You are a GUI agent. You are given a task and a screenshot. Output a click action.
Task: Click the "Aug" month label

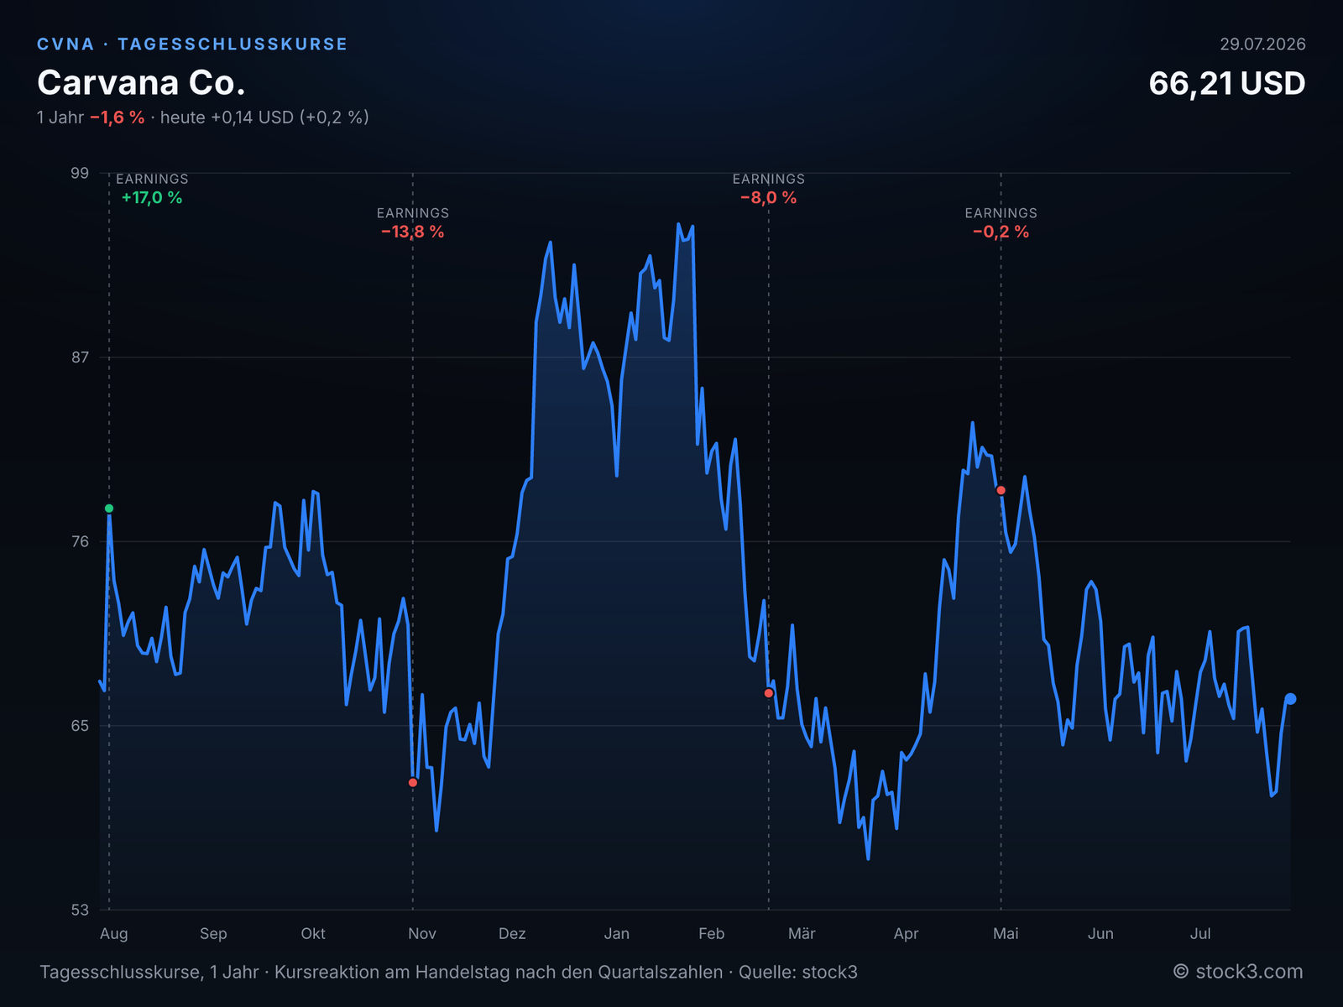click(114, 934)
